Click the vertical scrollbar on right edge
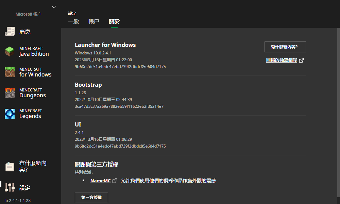The image size is (340, 204). [339, 113]
